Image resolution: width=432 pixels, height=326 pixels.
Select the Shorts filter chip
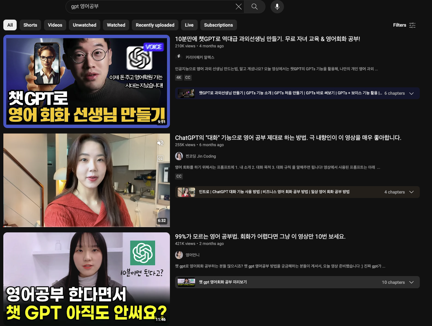pyautogui.click(x=30, y=25)
